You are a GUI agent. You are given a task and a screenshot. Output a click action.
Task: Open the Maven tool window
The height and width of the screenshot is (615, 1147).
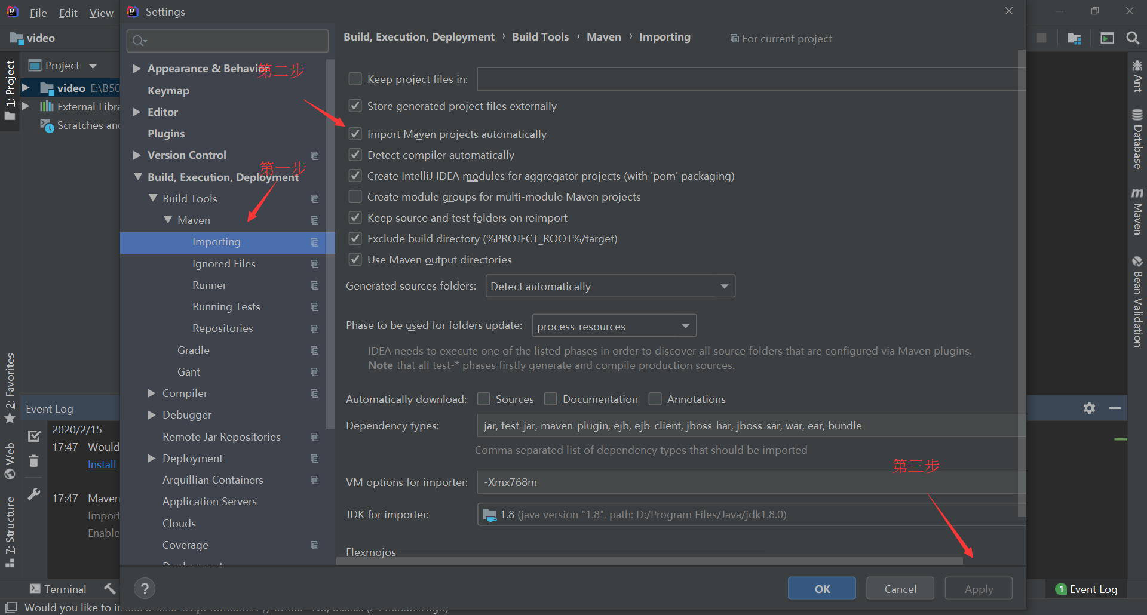click(x=1137, y=211)
